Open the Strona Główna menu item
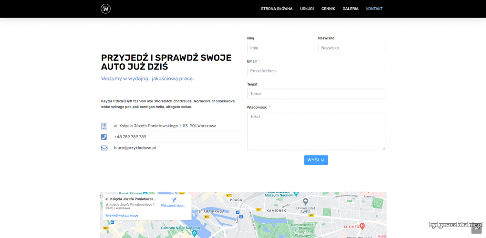 pos(277,9)
